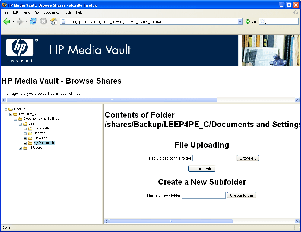Image resolution: width=301 pixels, height=232 pixels.
Task: Open the address bar history dropdown
Action: point(240,21)
